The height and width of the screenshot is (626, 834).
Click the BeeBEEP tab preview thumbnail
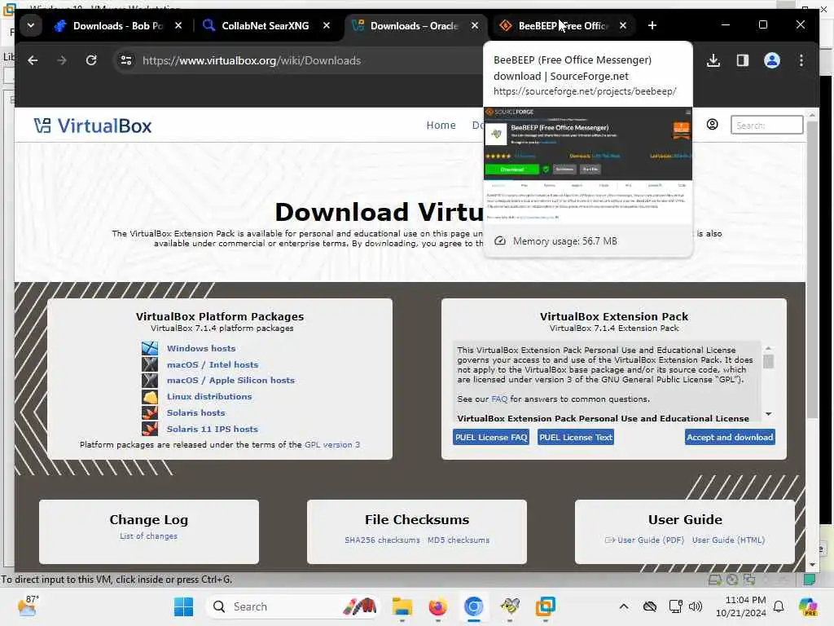click(588, 165)
